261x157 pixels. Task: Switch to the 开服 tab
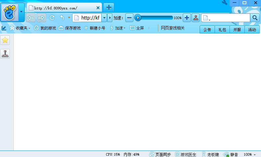pyautogui.click(x=237, y=30)
